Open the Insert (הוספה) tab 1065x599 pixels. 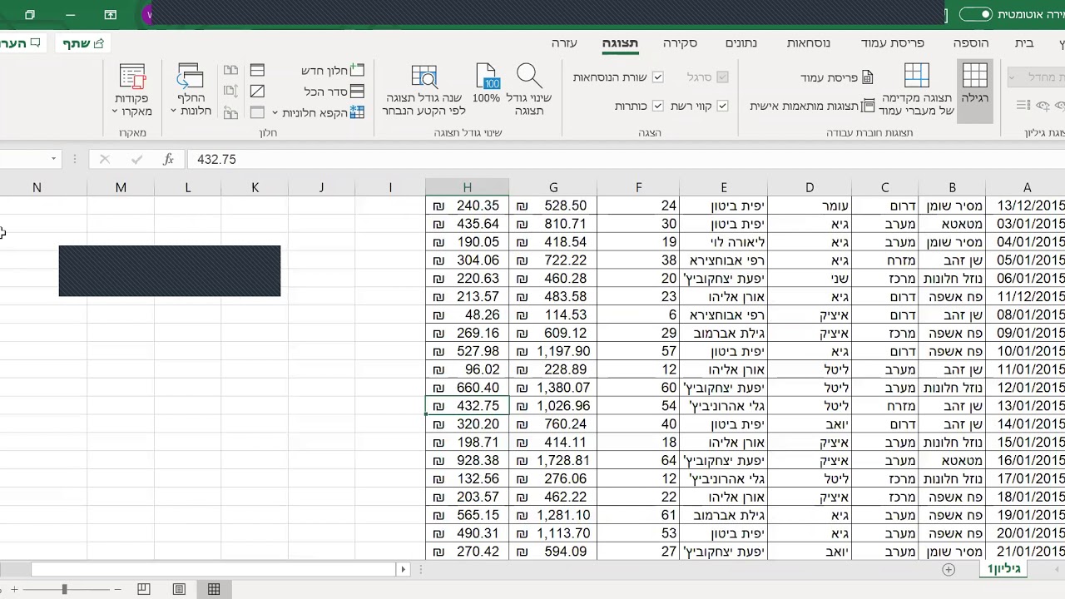tap(971, 43)
